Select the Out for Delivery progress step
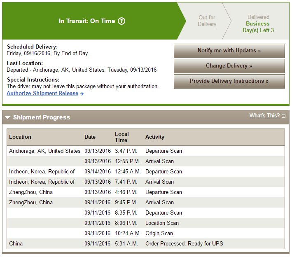Viewport: 292px width, 257px height. click(207, 21)
